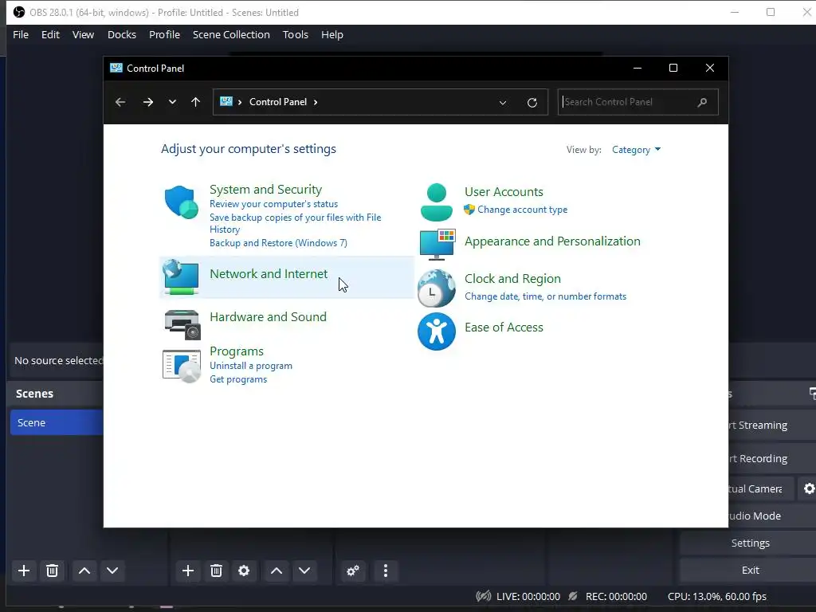
Task: Move the selected scene down
Action: click(x=112, y=571)
